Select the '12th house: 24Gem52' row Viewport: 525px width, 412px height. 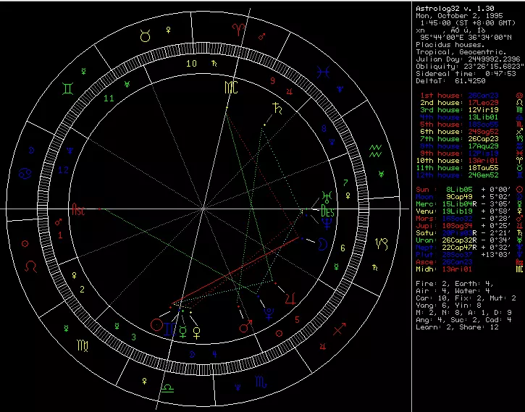(x=457, y=175)
